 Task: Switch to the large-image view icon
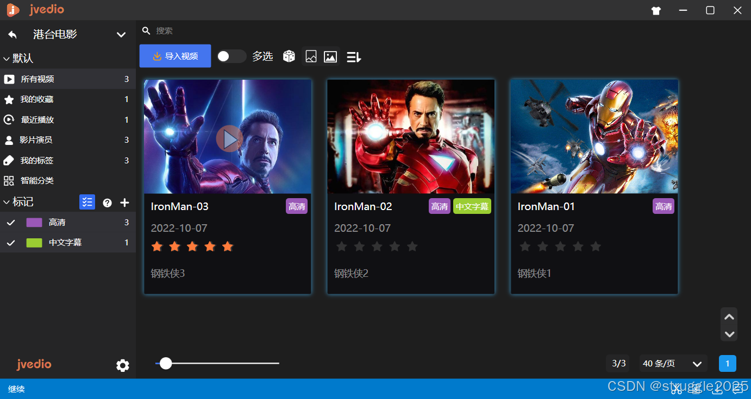point(330,56)
